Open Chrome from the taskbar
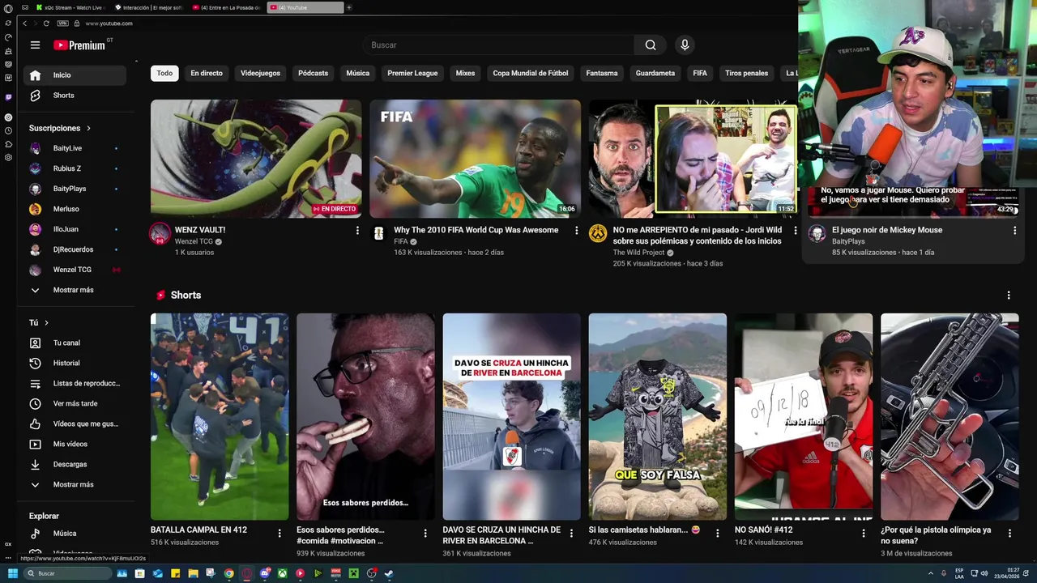This screenshot has width=1037, height=583. [229, 573]
